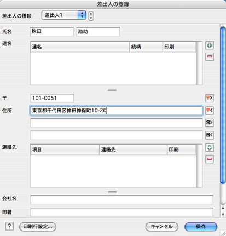Click scrollbar down arrow at bottom right
226x236 pixels.
[x=223, y=214]
